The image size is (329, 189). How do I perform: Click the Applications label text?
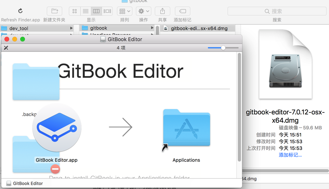click(186, 160)
